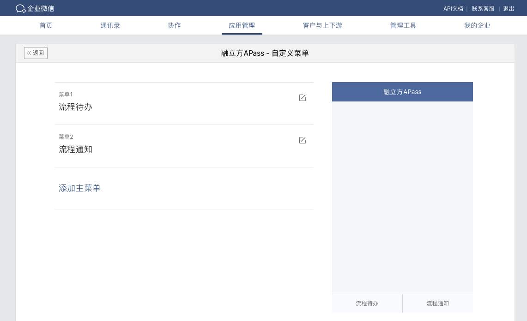Screen dimensions: 527x321
Task: Open the 协作 tab
Action: (x=175, y=25)
